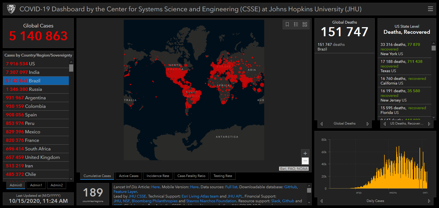Image resolution: width=439 pixels, height=208 pixels.
Task: Open the JHU APL link
Action: [x=235, y=196]
